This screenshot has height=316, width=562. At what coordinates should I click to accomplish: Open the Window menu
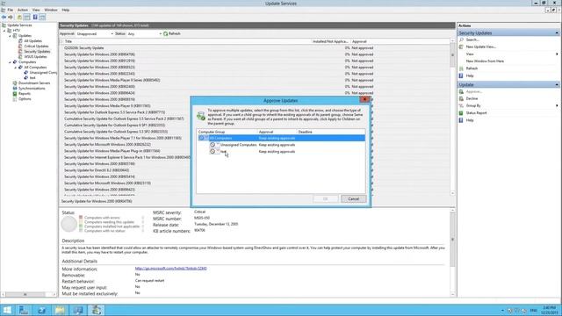pyautogui.click(x=51, y=10)
